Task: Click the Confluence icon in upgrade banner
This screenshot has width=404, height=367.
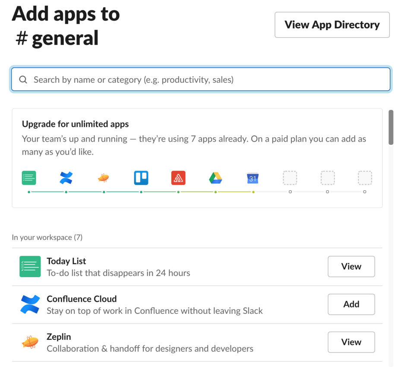Action: [66, 178]
